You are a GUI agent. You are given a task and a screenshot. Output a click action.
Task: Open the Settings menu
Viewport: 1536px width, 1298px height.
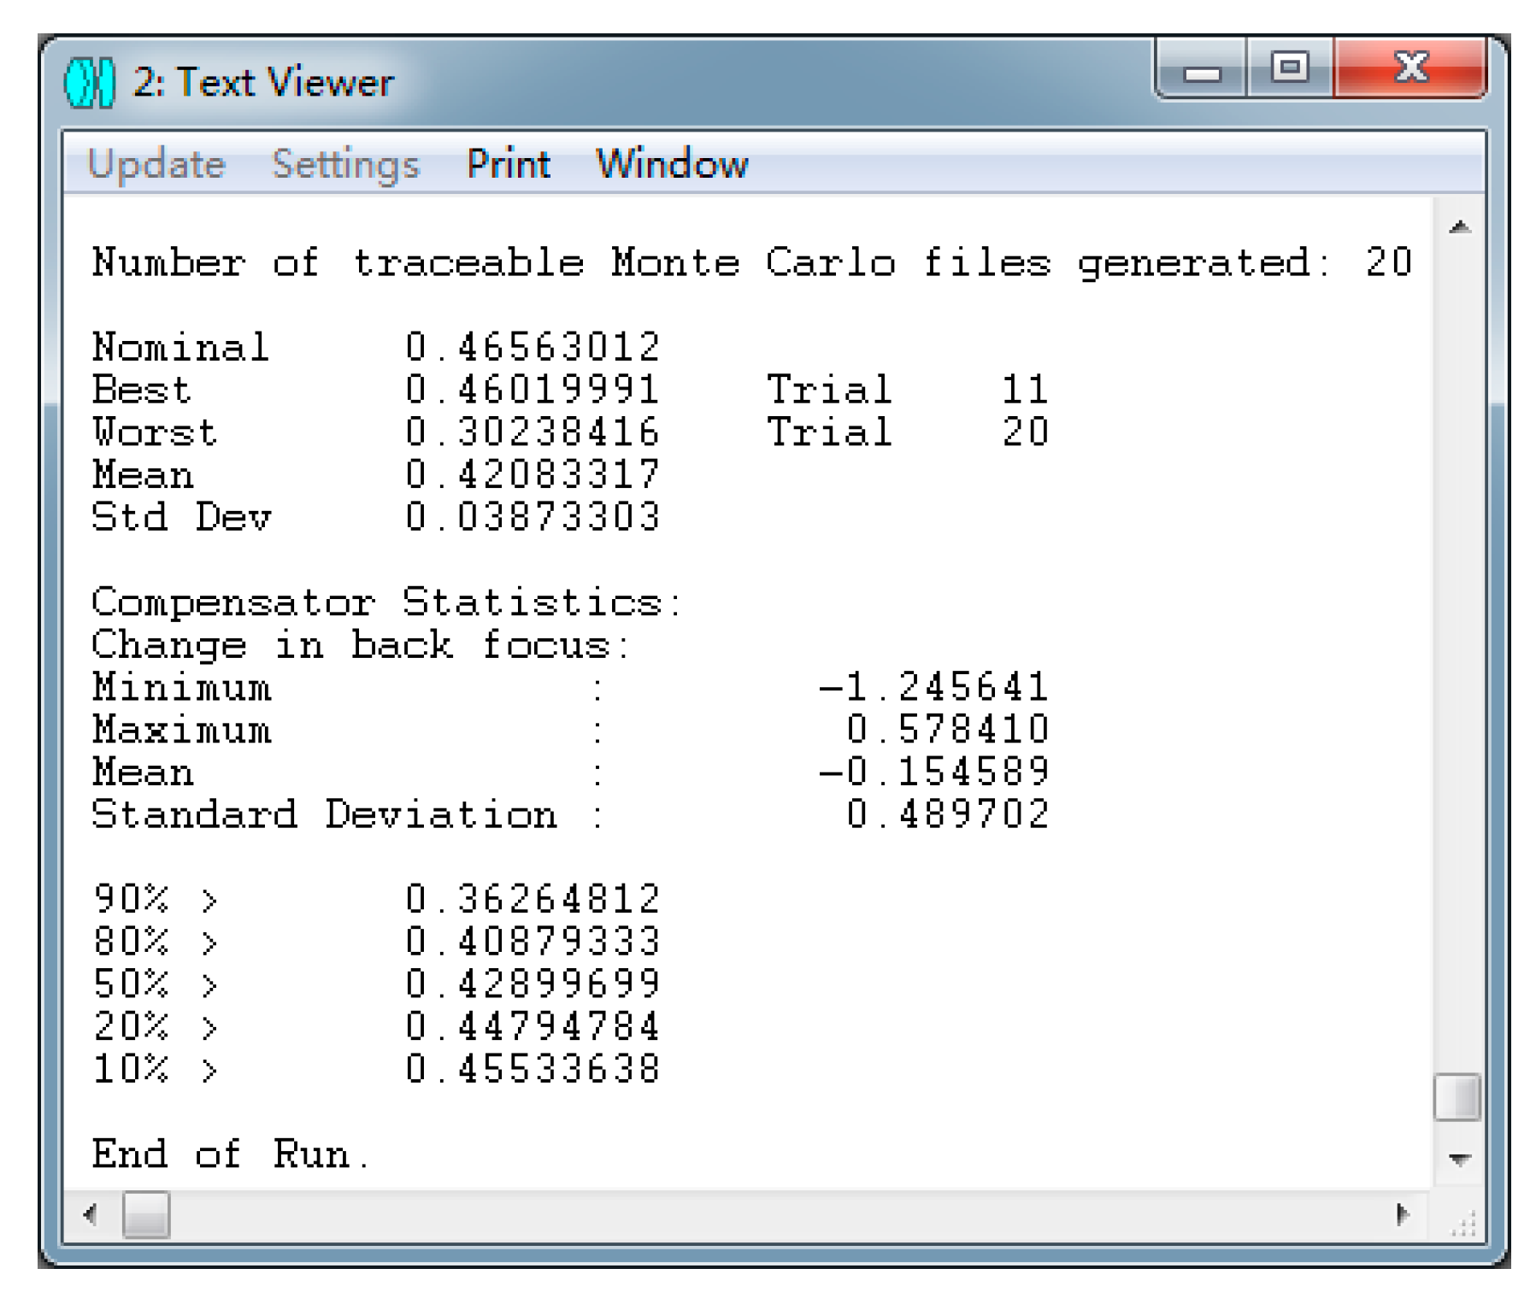345,163
